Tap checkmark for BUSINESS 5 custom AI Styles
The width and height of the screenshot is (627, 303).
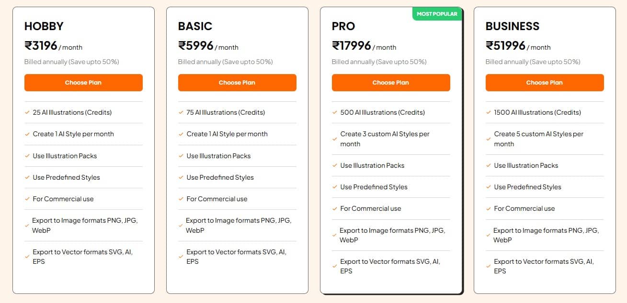click(489, 139)
